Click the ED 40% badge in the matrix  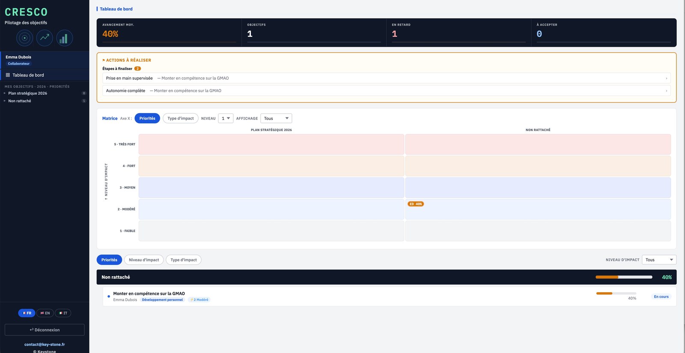point(416,204)
